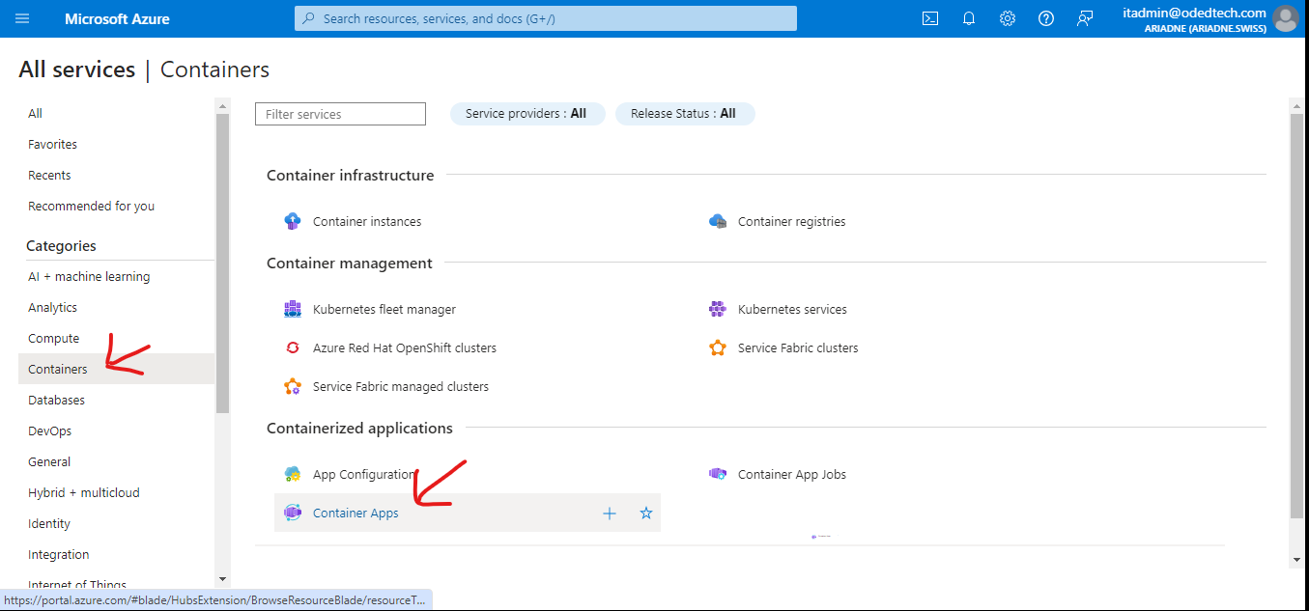
Task: Open the Help question mark icon
Action: tap(1046, 18)
